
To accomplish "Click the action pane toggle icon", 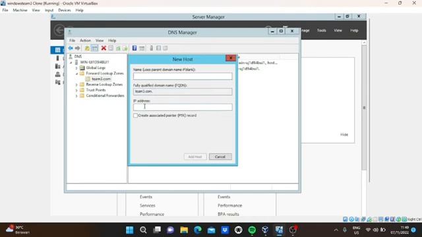I will 142,48.
